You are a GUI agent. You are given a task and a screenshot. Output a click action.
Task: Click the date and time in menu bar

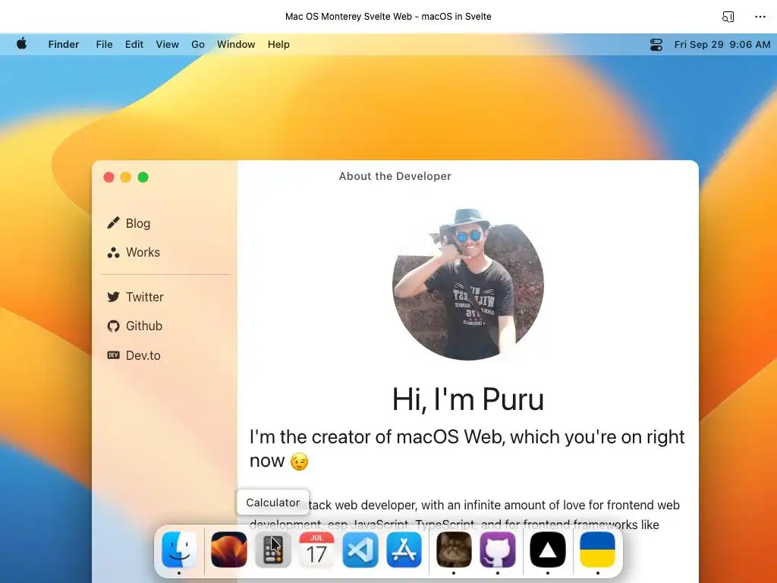[x=722, y=44]
